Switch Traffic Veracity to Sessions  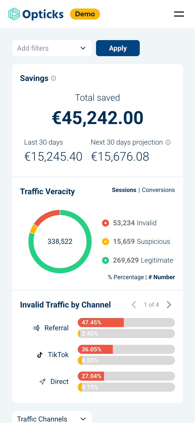click(x=124, y=190)
